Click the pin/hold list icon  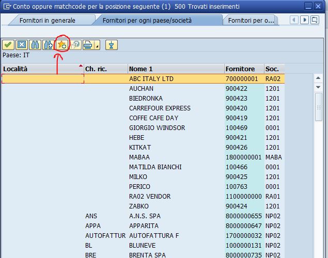[x=112, y=45]
